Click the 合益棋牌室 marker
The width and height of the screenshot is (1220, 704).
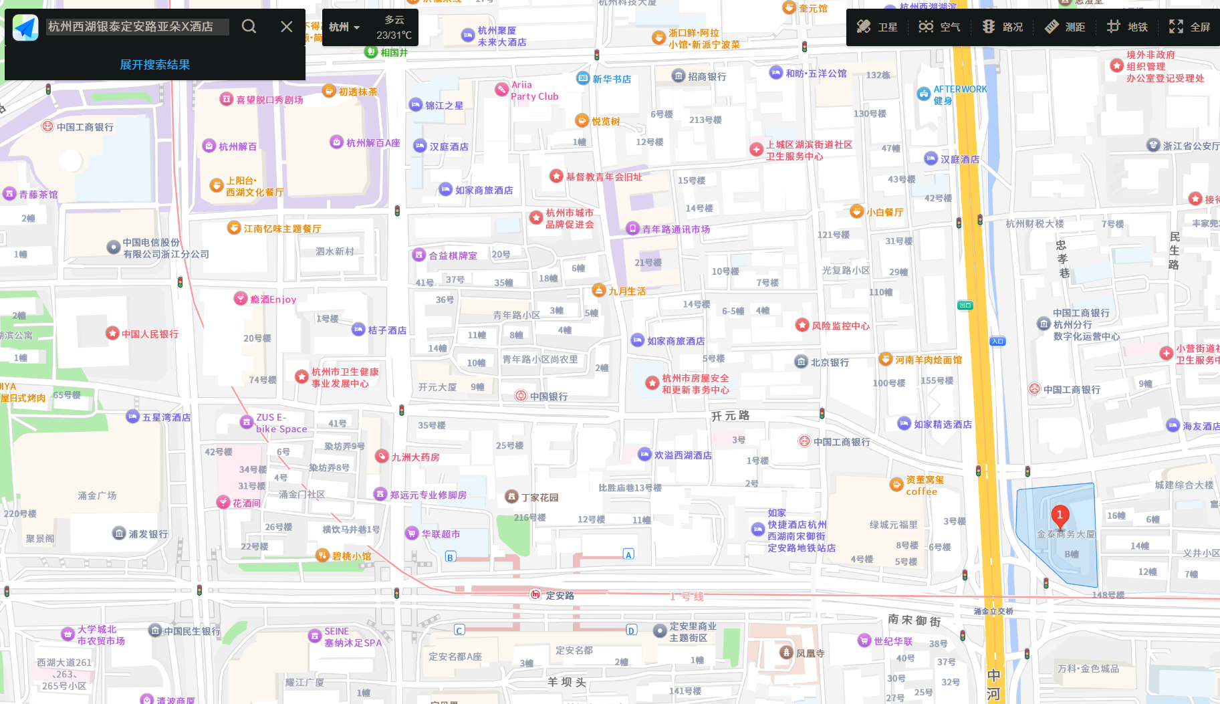tap(418, 255)
